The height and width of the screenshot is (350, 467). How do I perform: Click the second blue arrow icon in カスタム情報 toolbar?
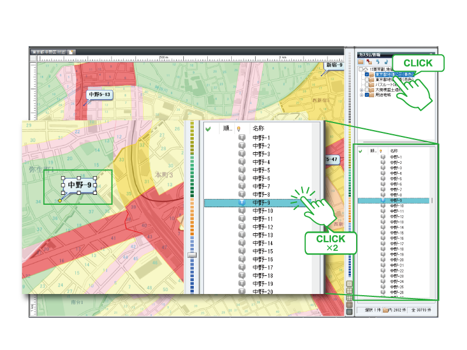(386, 62)
